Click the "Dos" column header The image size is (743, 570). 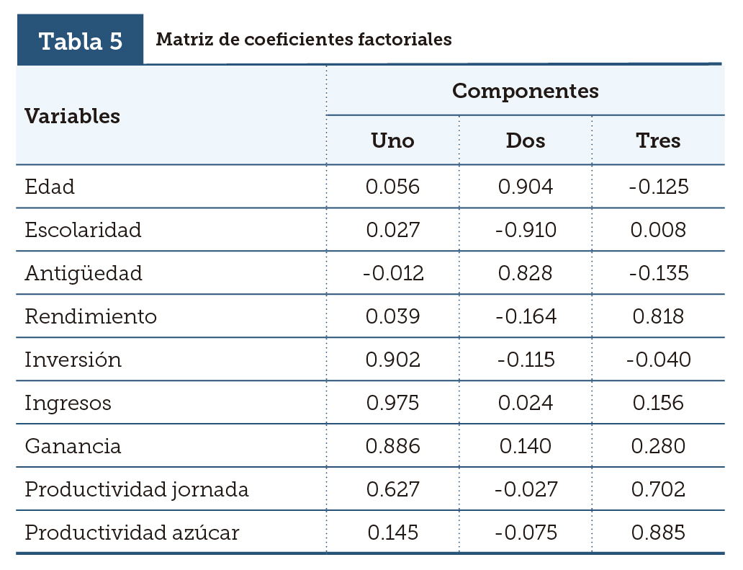tap(526, 140)
